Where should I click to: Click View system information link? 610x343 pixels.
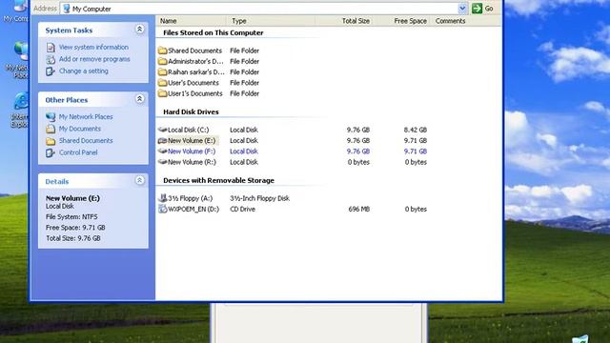pyautogui.click(x=93, y=47)
